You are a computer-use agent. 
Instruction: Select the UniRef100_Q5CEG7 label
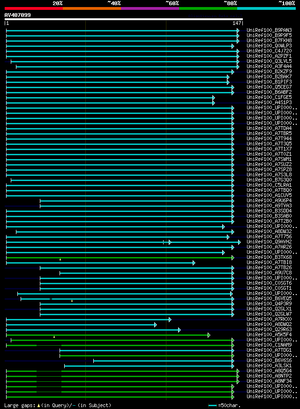coord(269,87)
